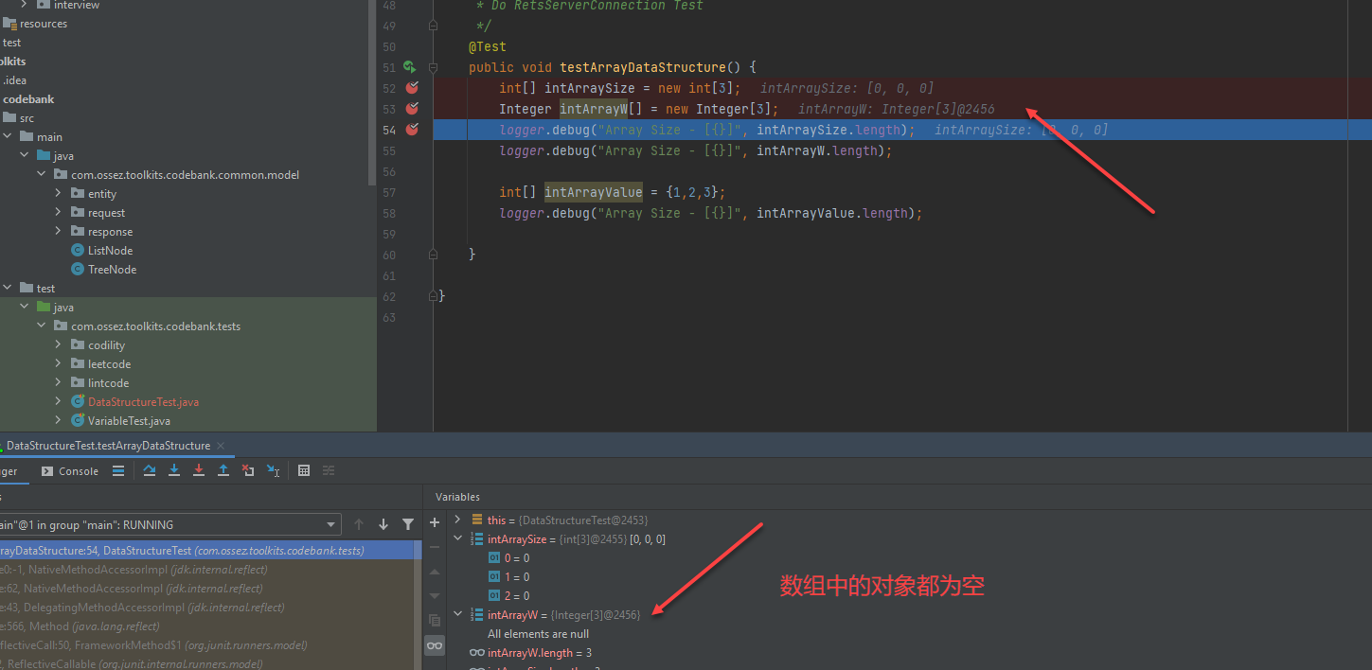Expand lintcode folder in tree
The image size is (1372, 670).
click(59, 382)
